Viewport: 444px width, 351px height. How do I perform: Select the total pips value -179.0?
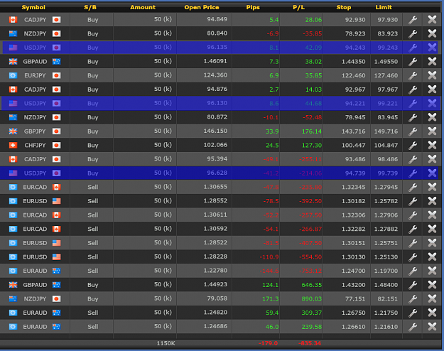click(x=268, y=343)
